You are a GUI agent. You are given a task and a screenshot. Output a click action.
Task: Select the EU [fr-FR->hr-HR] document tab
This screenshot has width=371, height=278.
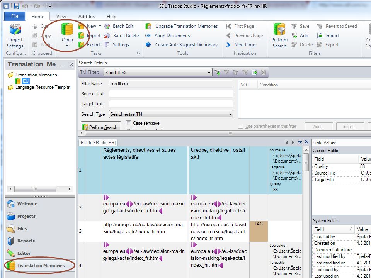[x=98, y=142]
